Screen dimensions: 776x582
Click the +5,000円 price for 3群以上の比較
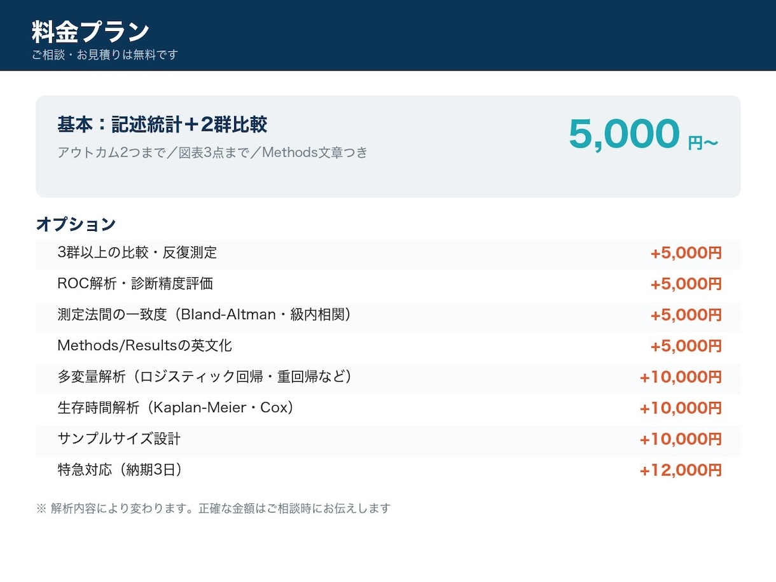tap(686, 253)
